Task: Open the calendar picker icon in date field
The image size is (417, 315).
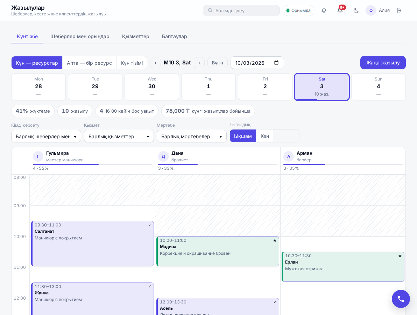Action: [x=276, y=63]
